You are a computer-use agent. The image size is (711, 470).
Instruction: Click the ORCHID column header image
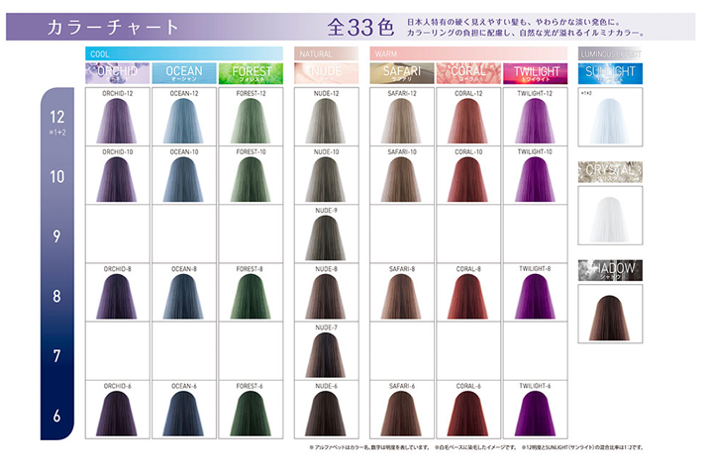point(118,73)
